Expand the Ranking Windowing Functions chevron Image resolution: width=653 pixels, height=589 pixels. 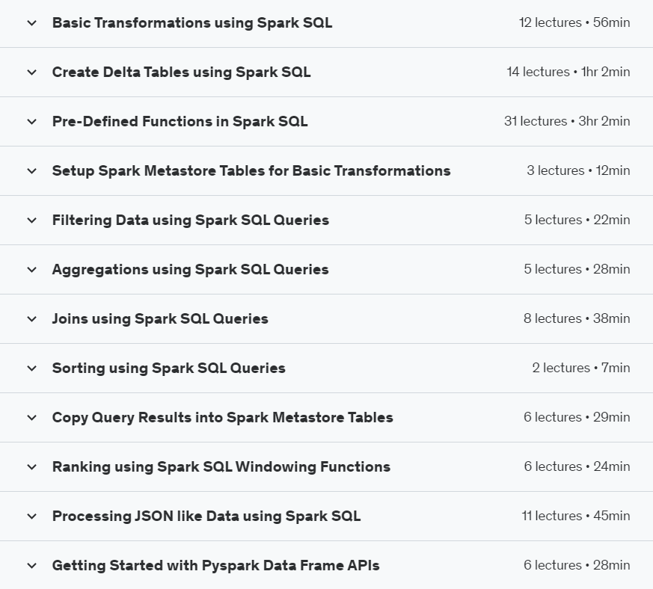pyautogui.click(x=31, y=467)
